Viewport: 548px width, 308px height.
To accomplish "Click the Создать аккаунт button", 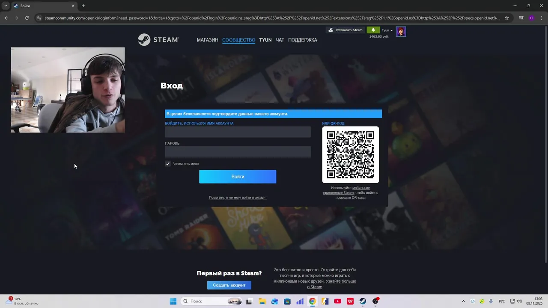I will (229, 285).
